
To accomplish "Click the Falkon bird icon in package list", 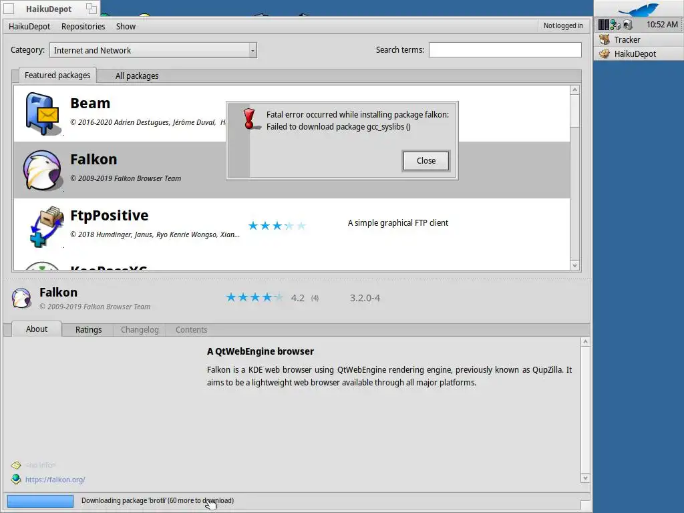I will pyautogui.click(x=42, y=170).
